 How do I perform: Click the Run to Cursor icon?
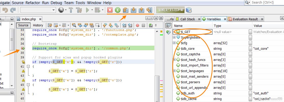149,10
